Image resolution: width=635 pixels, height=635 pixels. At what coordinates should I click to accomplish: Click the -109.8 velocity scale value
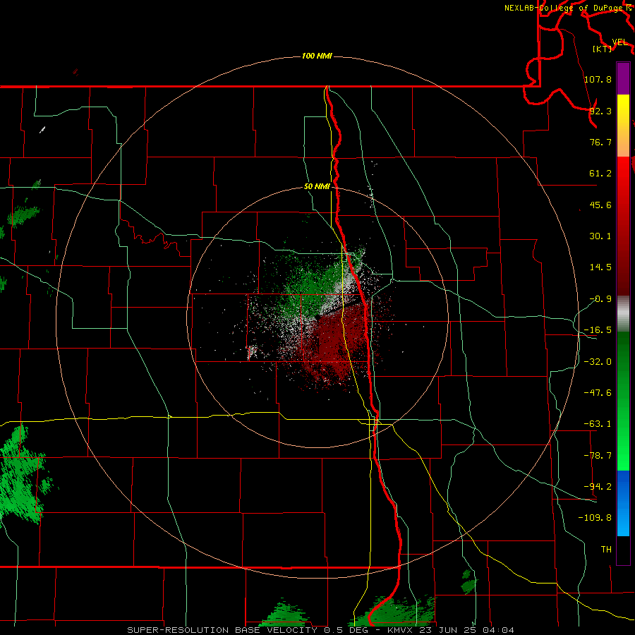click(x=595, y=518)
